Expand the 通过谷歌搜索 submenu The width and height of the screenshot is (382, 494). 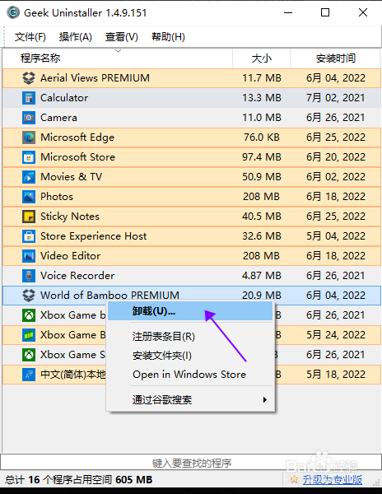click(190, 400)
